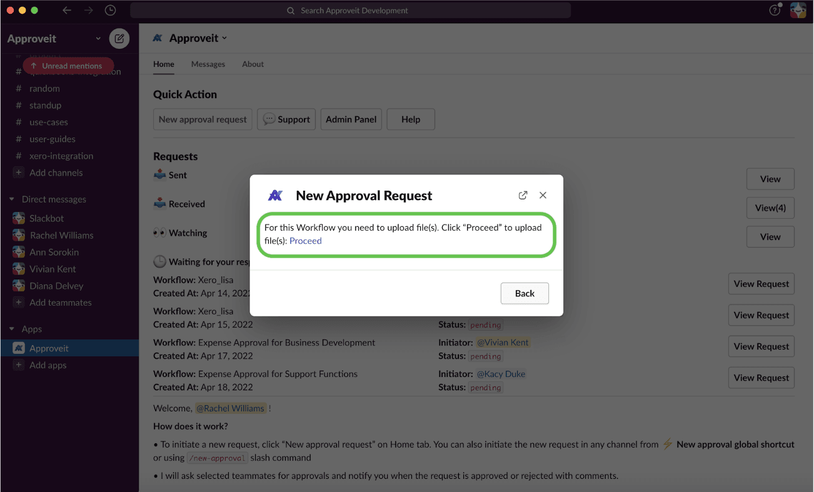Click the plus icon beside Add teammates
814x492 pixels.
(19, 303)
